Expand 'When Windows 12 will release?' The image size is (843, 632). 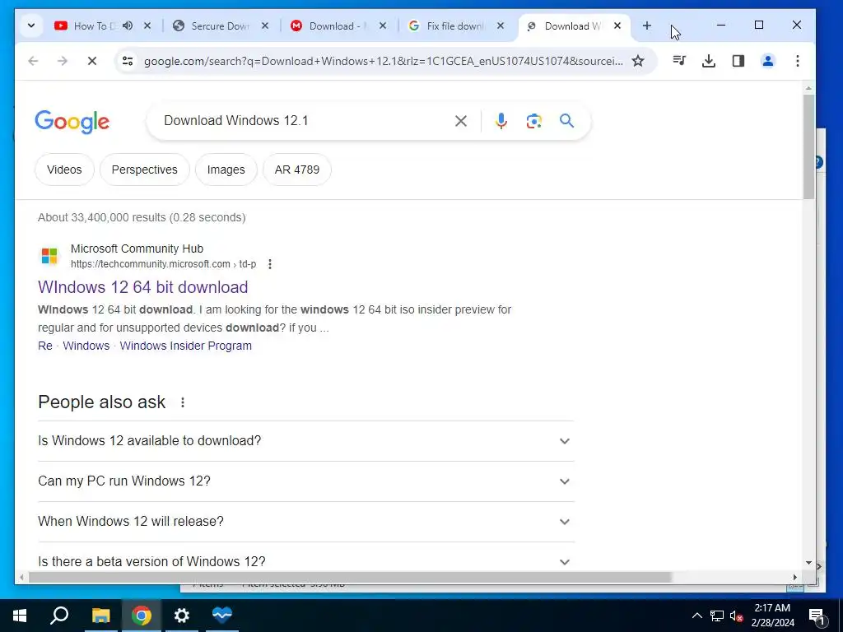coord(306,521)
